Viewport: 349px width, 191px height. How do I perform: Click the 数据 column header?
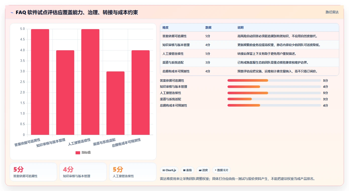(208, 28)
